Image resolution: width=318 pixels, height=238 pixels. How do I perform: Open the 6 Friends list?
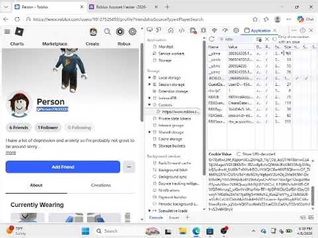click(19, 128)
